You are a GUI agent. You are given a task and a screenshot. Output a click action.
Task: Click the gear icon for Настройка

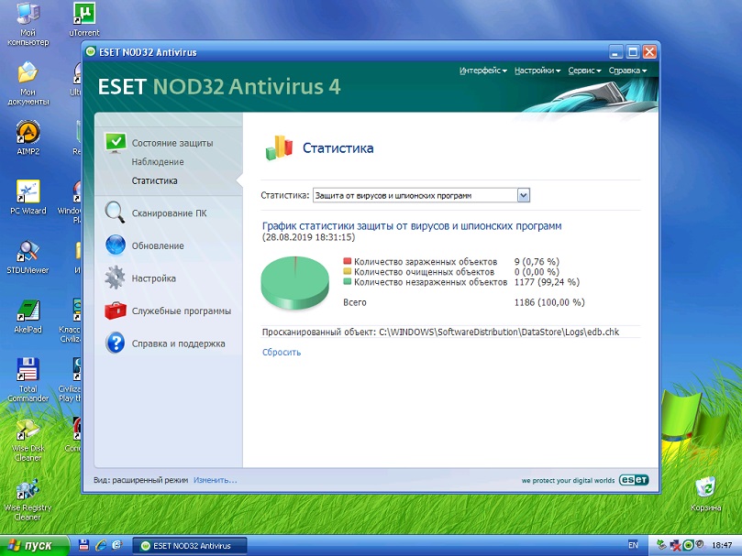pyautogui.click(x=115, y=278)
